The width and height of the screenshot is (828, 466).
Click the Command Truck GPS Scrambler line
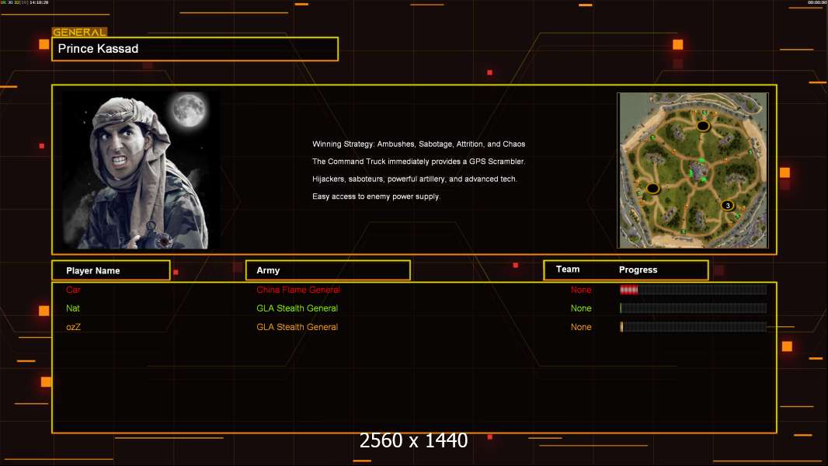pos(419,162)
